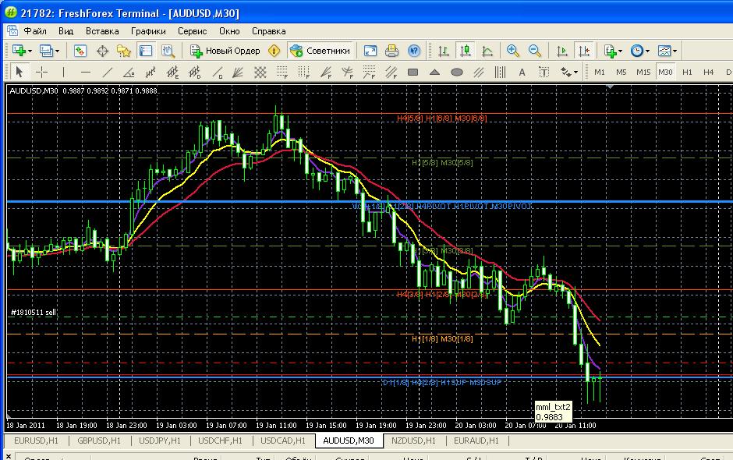Expand the indicators list dropdown

[619, 51]
